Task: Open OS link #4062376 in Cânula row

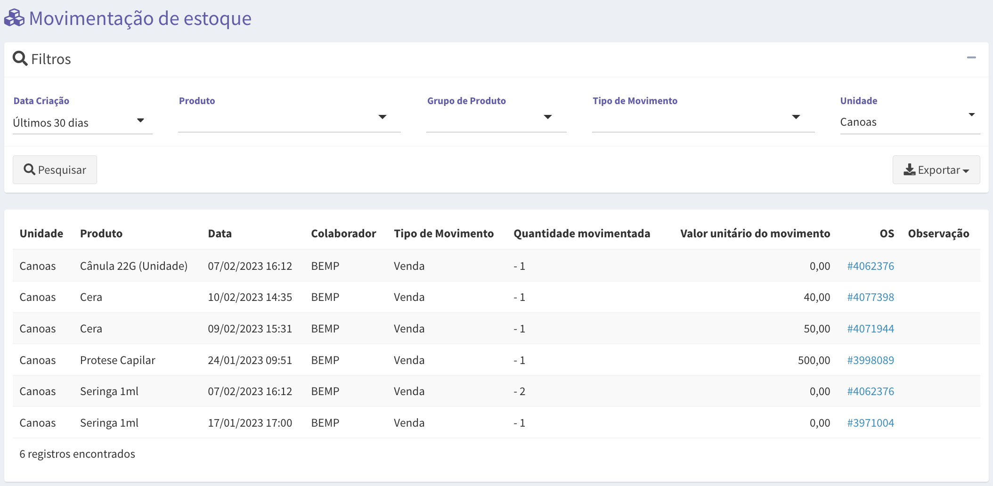Action: tap(871, 266)
